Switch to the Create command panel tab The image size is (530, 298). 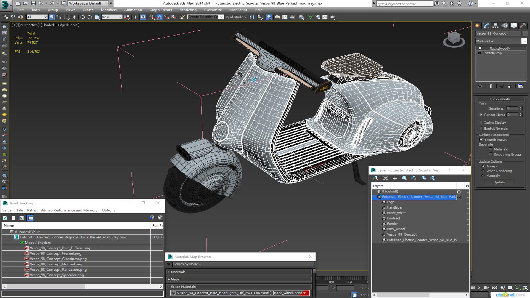[x=477, y=26]
